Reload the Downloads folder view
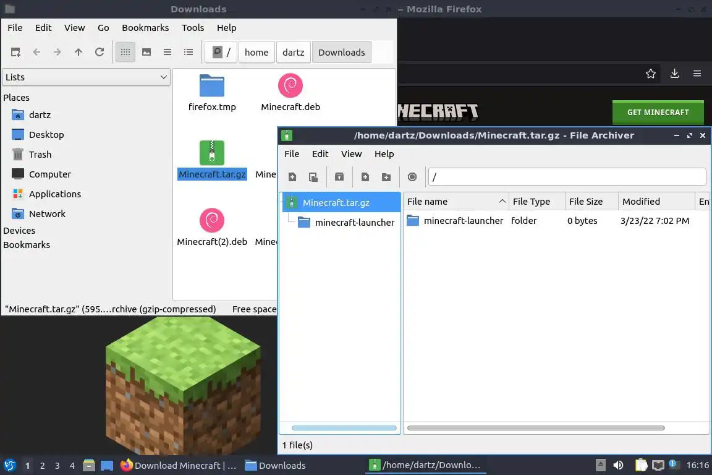712x475 pixels. click(100, 52)
